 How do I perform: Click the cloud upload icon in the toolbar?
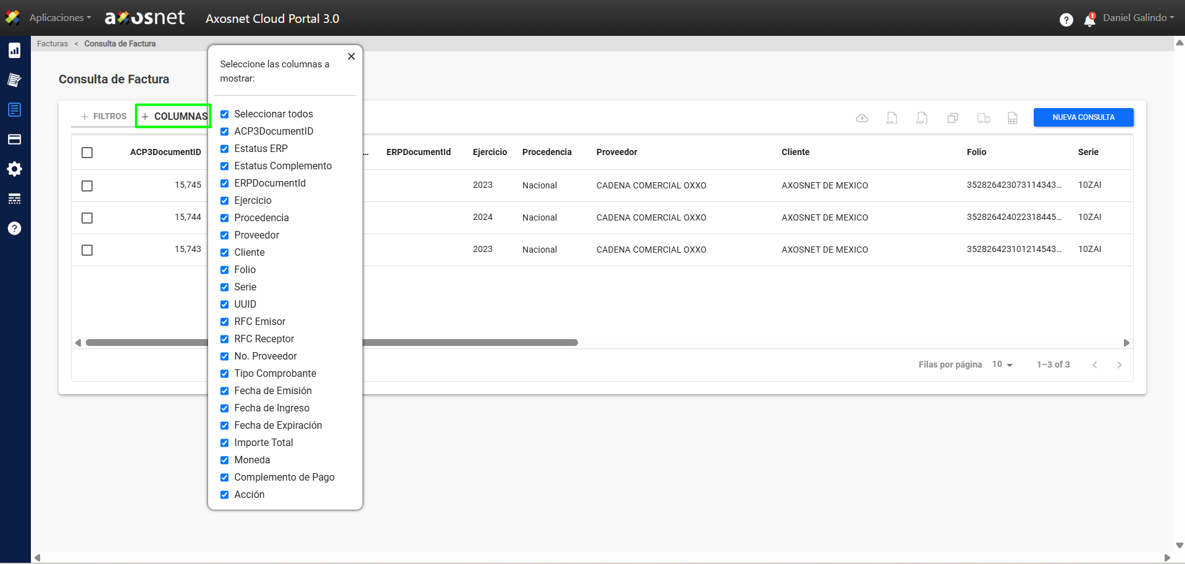(x=862, y=118)
